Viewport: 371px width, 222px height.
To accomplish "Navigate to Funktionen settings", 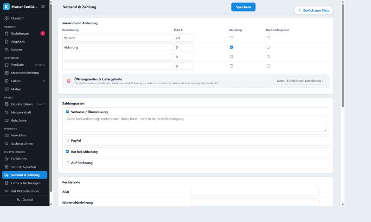I will pos(25,159).
